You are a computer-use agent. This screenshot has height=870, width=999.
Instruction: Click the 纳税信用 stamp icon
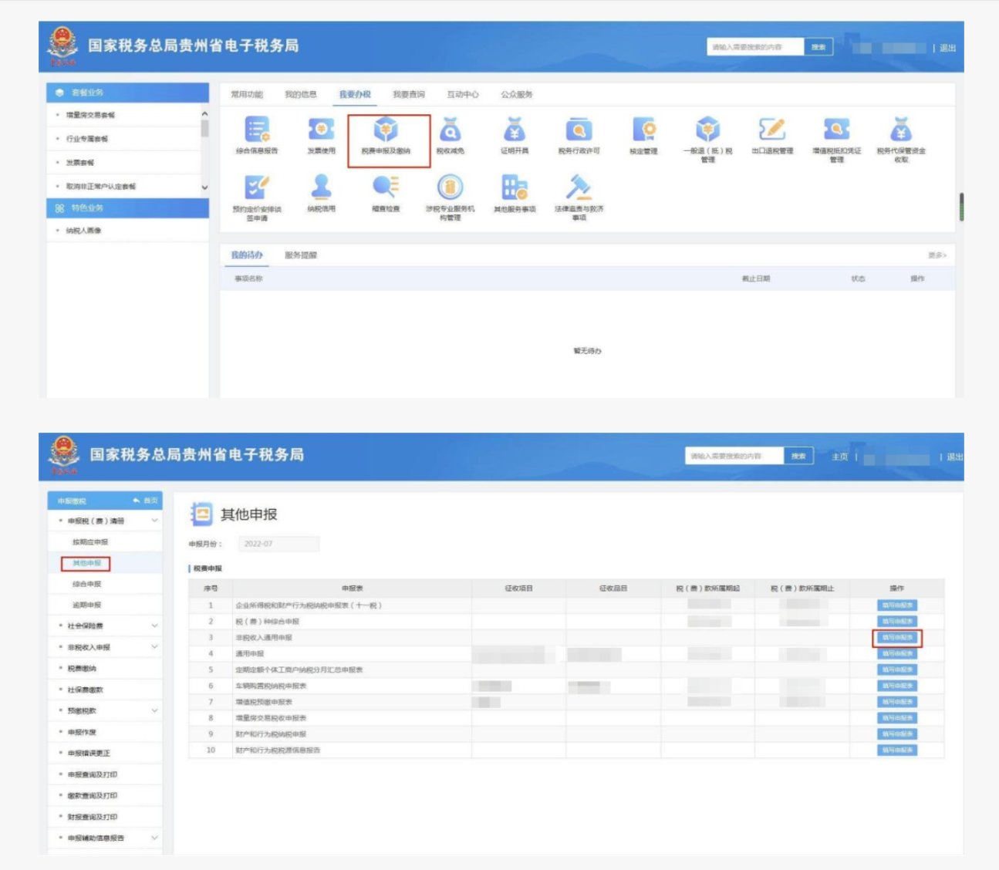(321, 188)
